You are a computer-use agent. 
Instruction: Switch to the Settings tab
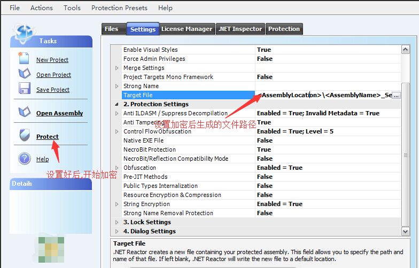143,29
